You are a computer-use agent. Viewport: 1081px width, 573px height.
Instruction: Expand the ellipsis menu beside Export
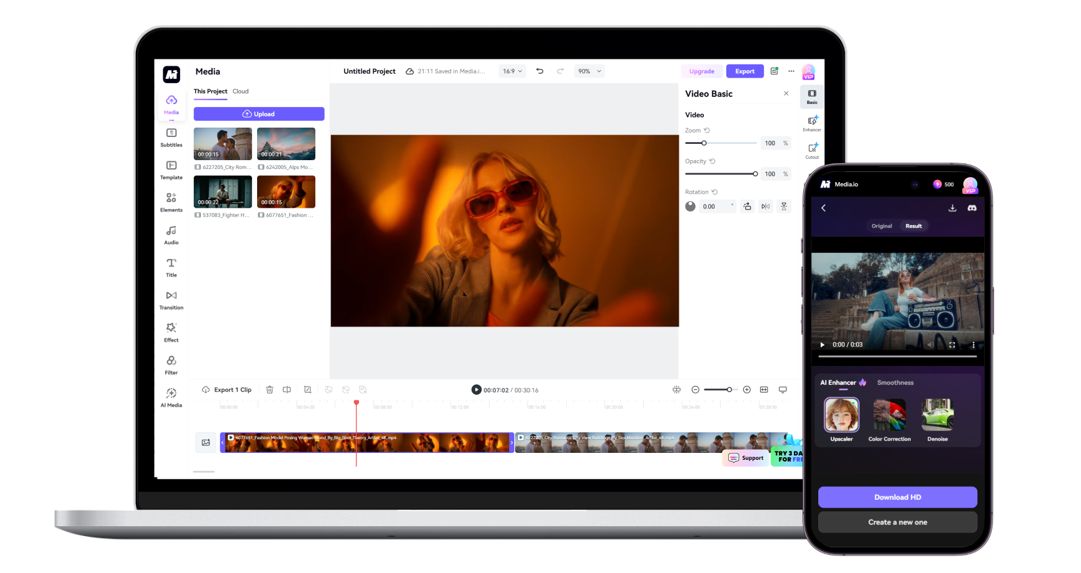click(791, 71)
